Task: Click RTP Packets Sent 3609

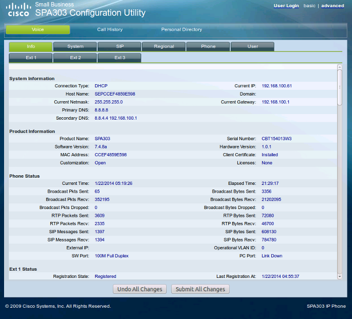Action: [100, 216]
